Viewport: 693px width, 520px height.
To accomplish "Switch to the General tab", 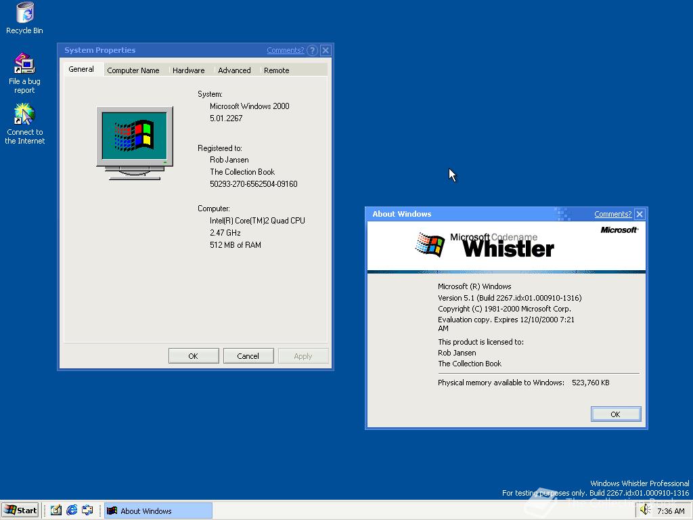I will [x=81, y=70].
